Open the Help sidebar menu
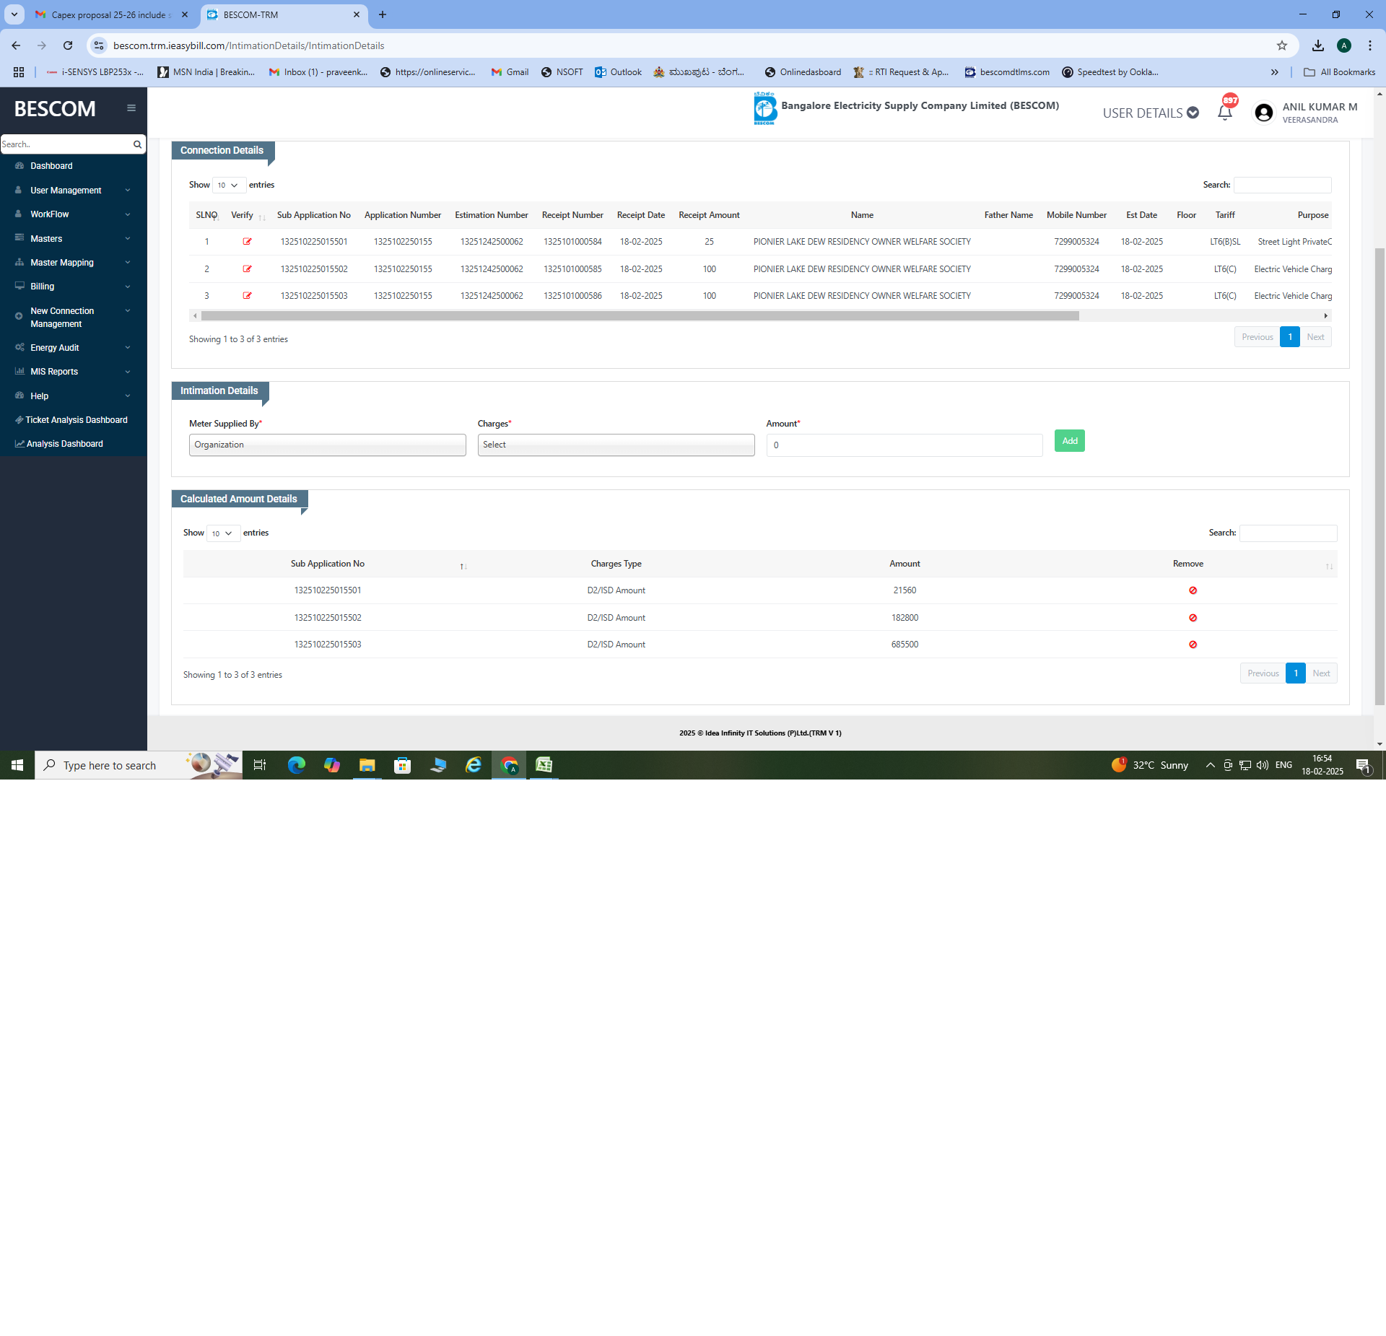Image resolution: width=1386 pixels, height=1336 pixels. tap(73, 396)
